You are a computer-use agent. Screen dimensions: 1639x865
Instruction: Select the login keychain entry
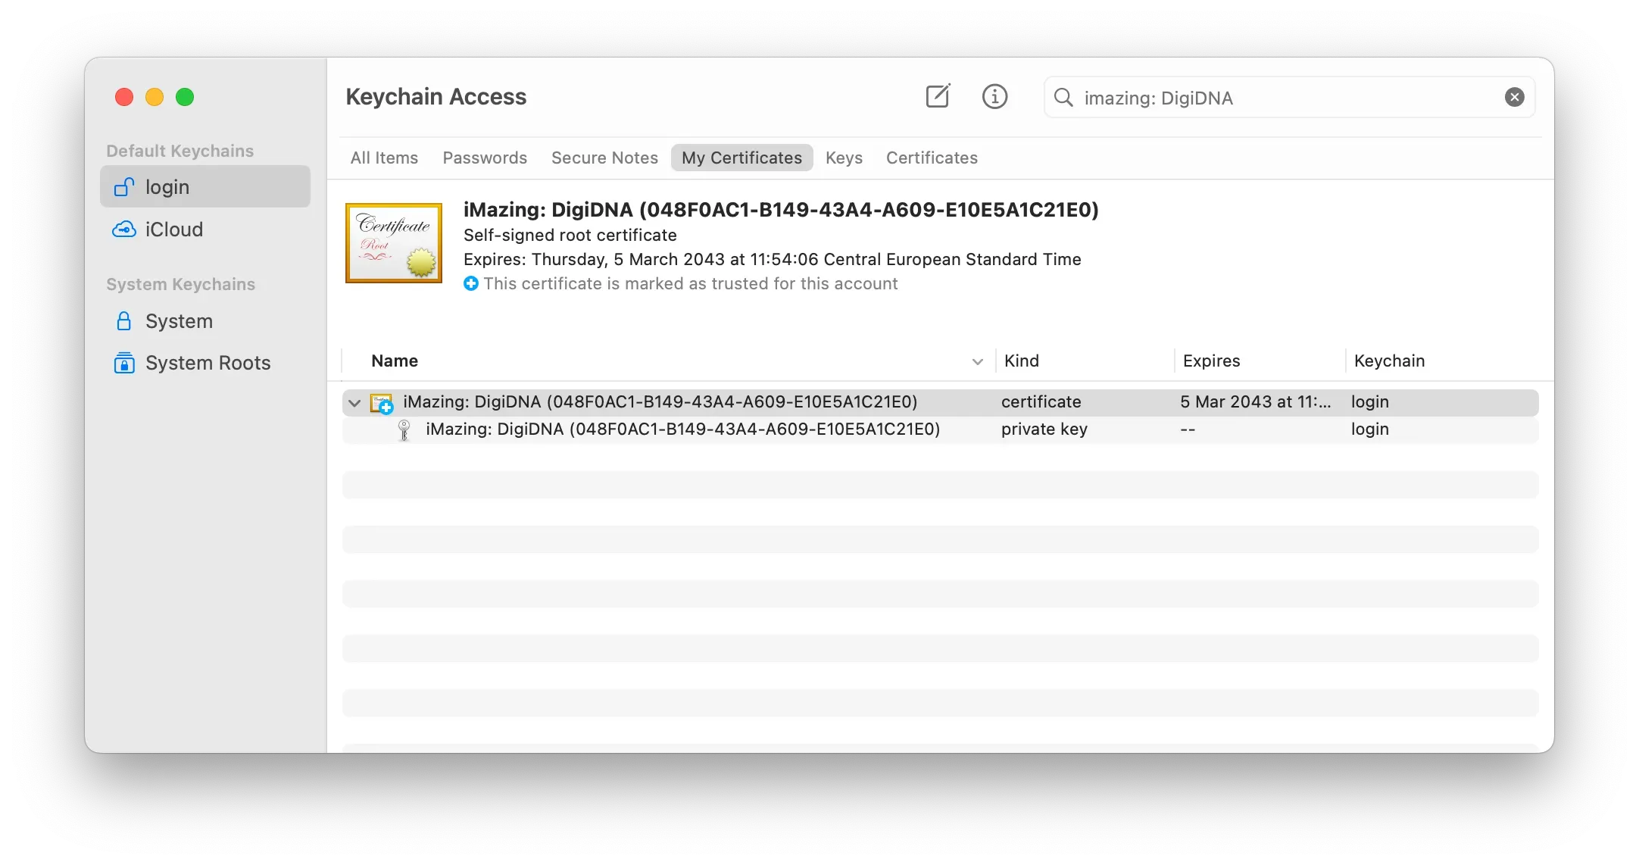point(168,187)
